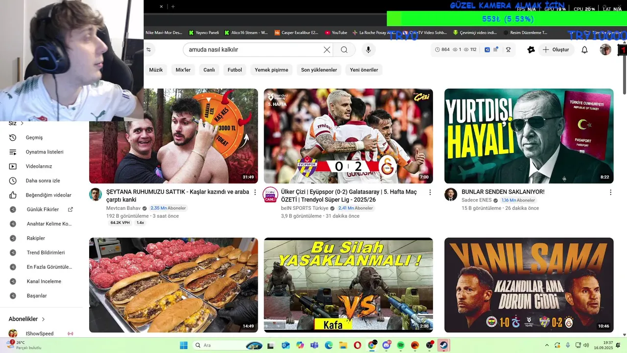Open options menu for Ülker Çizi Eyüpspor video
627x353 pixels.
(430, 192)
